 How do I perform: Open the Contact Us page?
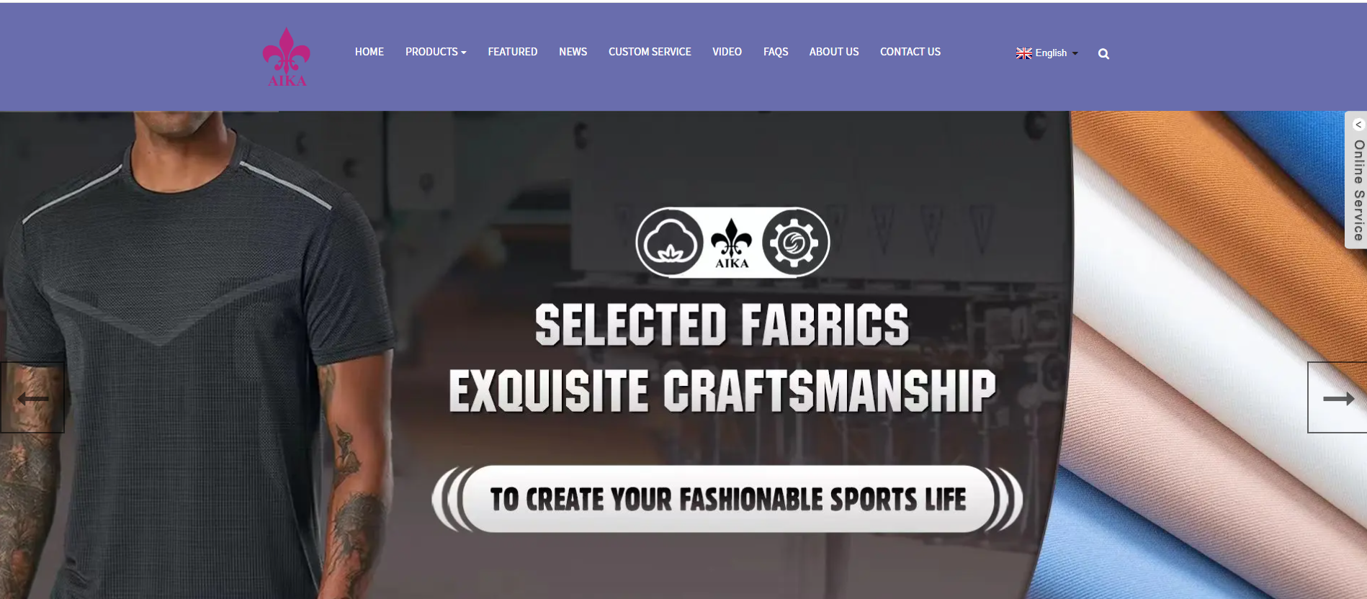(x=910, y=52)
